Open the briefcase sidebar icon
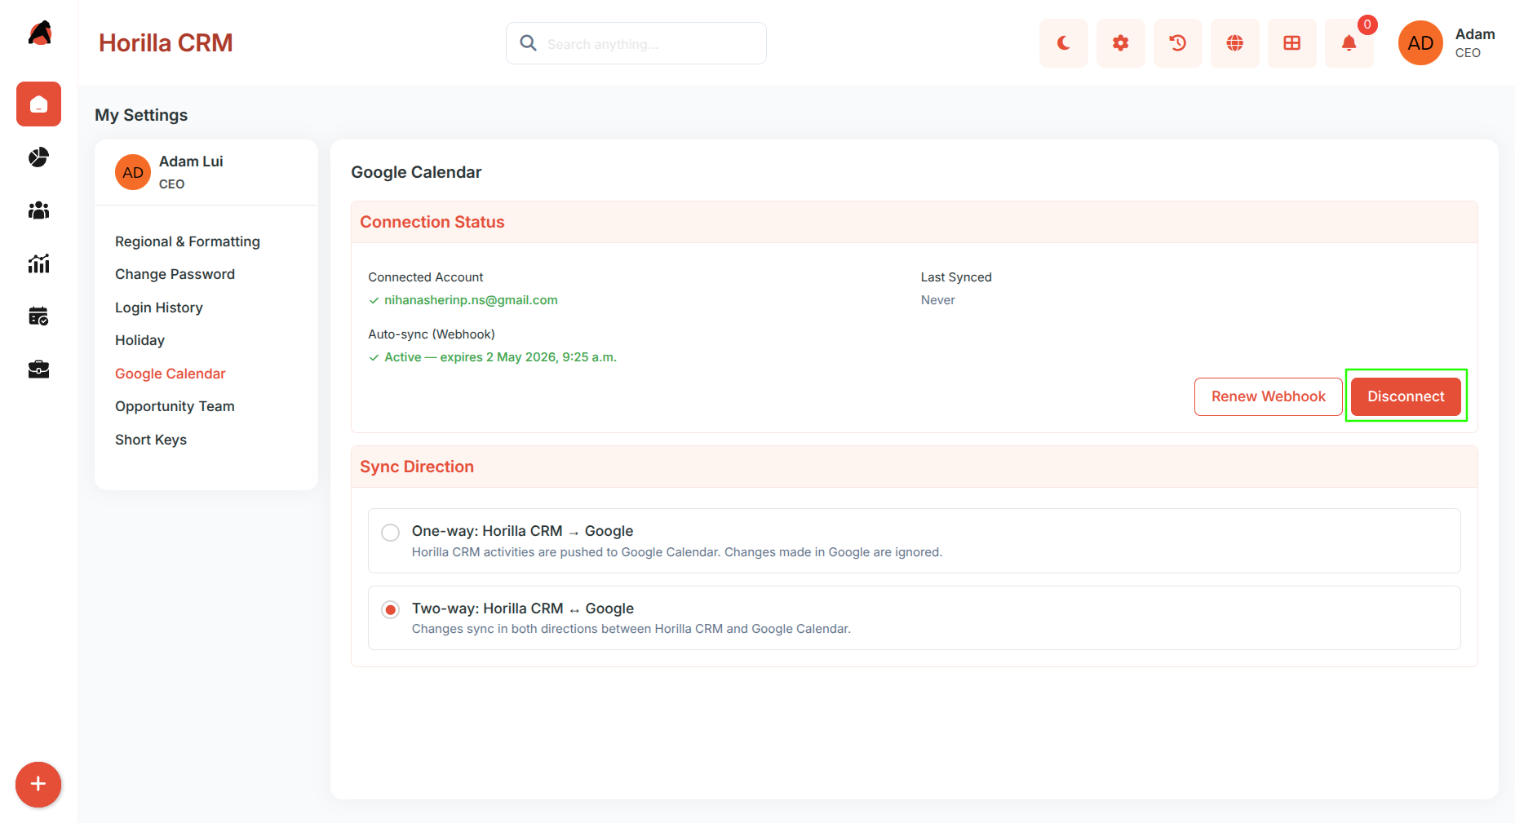Screen dimensions: 1515x823 pyautogui.click(x=38, y=369)
